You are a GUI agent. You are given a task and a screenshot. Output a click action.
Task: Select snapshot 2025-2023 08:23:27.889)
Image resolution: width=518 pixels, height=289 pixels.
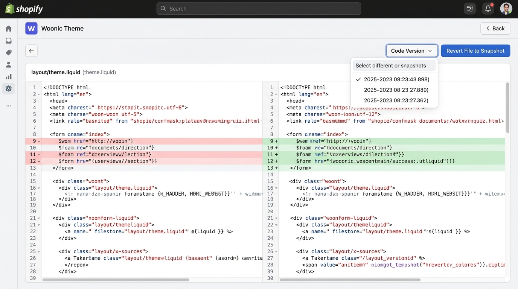[394, 90]
